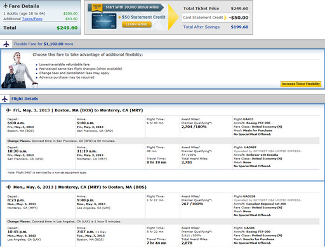This screenshot has width=325, height=247.
Task: Click the 2,781 total award miles value
Action: [187, 162]
